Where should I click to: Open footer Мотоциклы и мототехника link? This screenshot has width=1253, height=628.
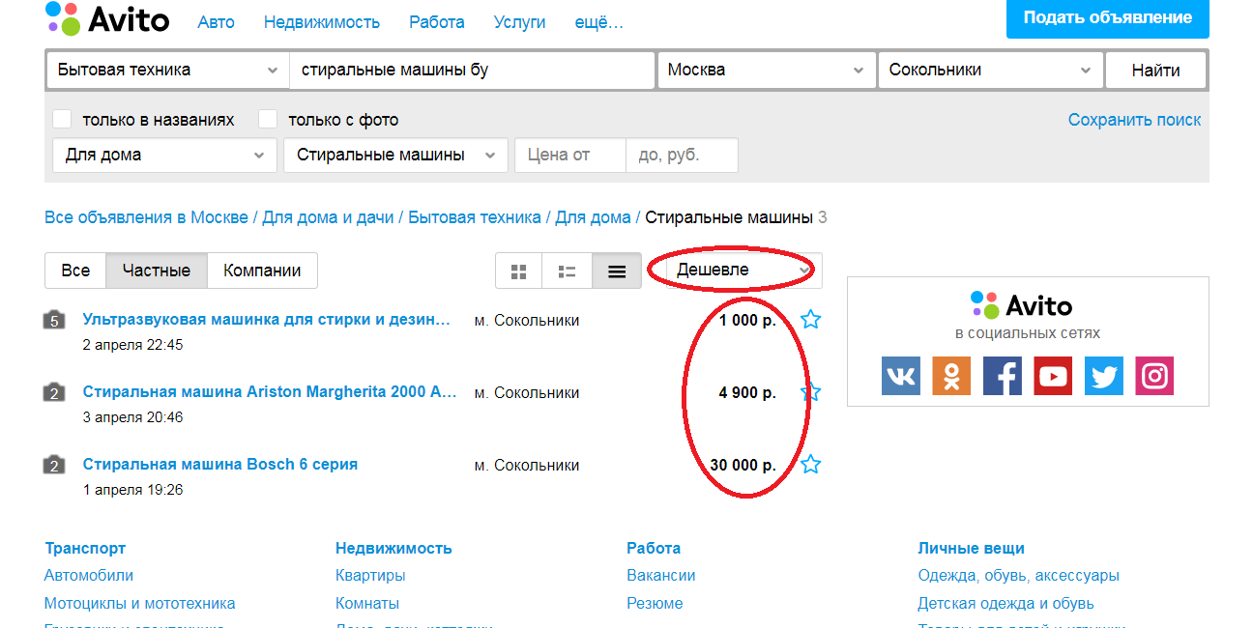140,603
